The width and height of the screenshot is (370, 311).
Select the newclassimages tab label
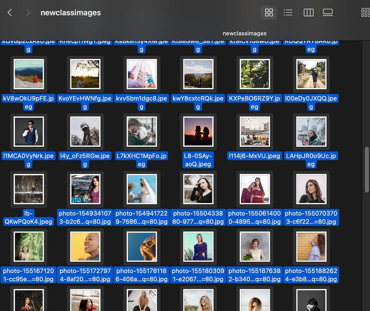tap(244, 33)
